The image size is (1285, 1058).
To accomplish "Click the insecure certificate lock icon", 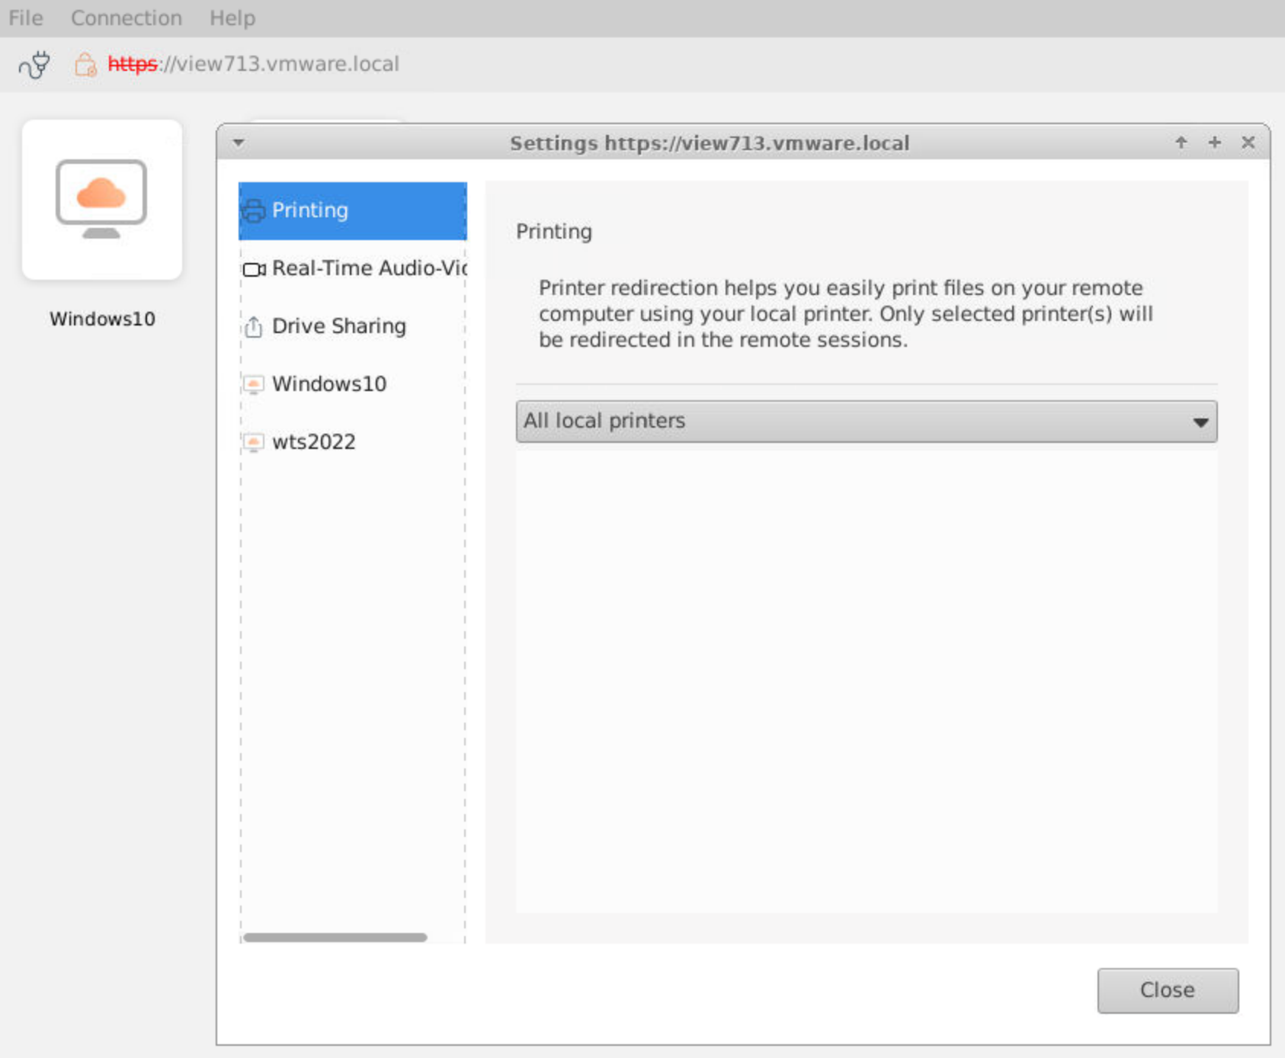I will [85, 65].
